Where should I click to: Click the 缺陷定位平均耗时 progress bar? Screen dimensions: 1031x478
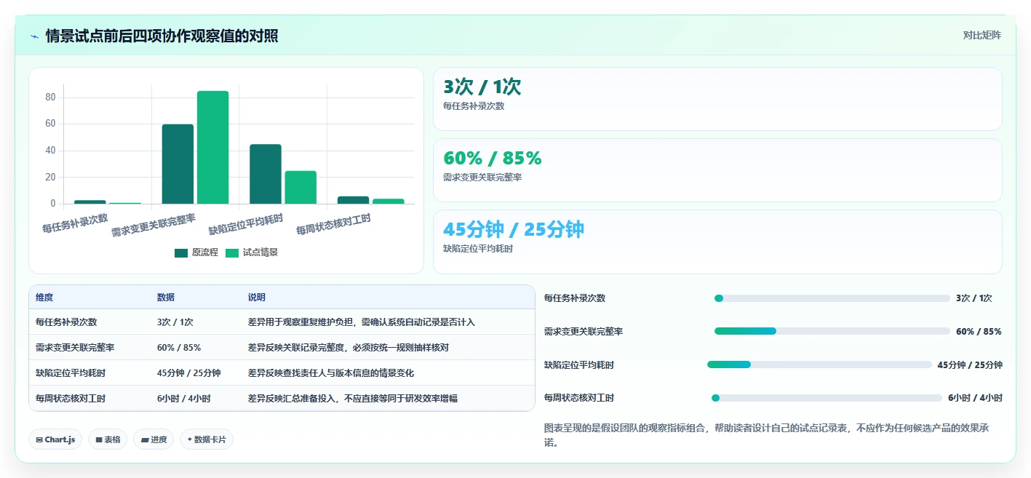pyautogui.click(x=819, y=365)
